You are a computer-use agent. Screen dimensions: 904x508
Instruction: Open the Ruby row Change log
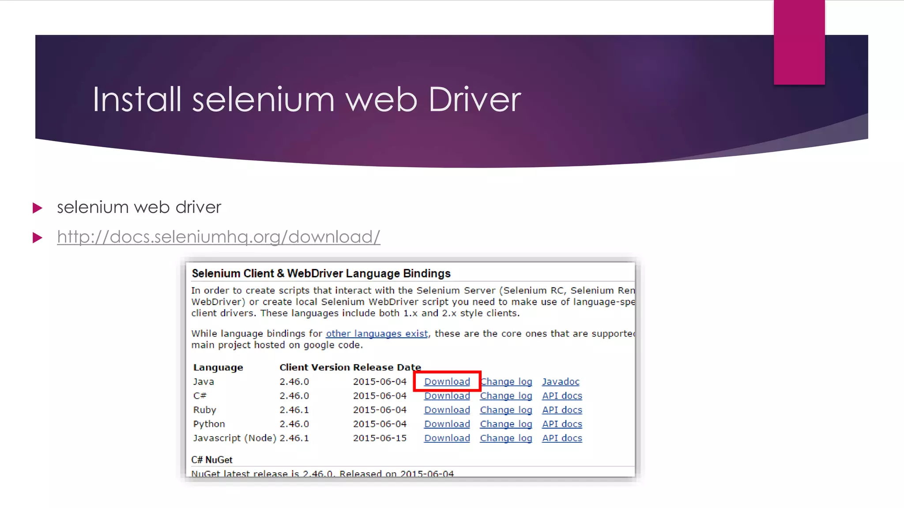click(x=506, y=410)
